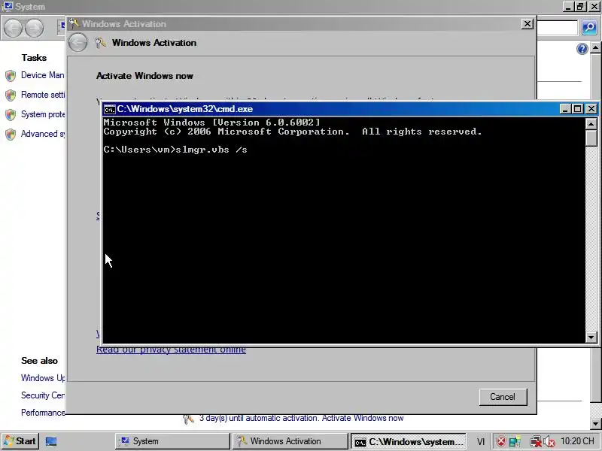
Task: Switch to Windows Activation taskbar button
Action: (x=290, y=441)
